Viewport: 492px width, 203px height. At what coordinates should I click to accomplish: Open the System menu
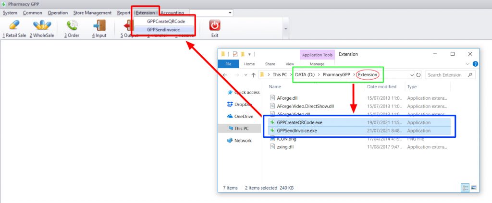pos(10,13)
